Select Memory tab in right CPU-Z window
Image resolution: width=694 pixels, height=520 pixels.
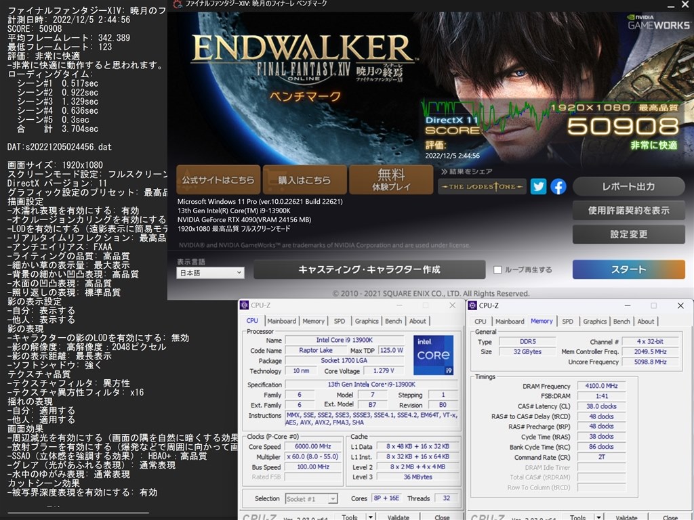coord(542,321)
